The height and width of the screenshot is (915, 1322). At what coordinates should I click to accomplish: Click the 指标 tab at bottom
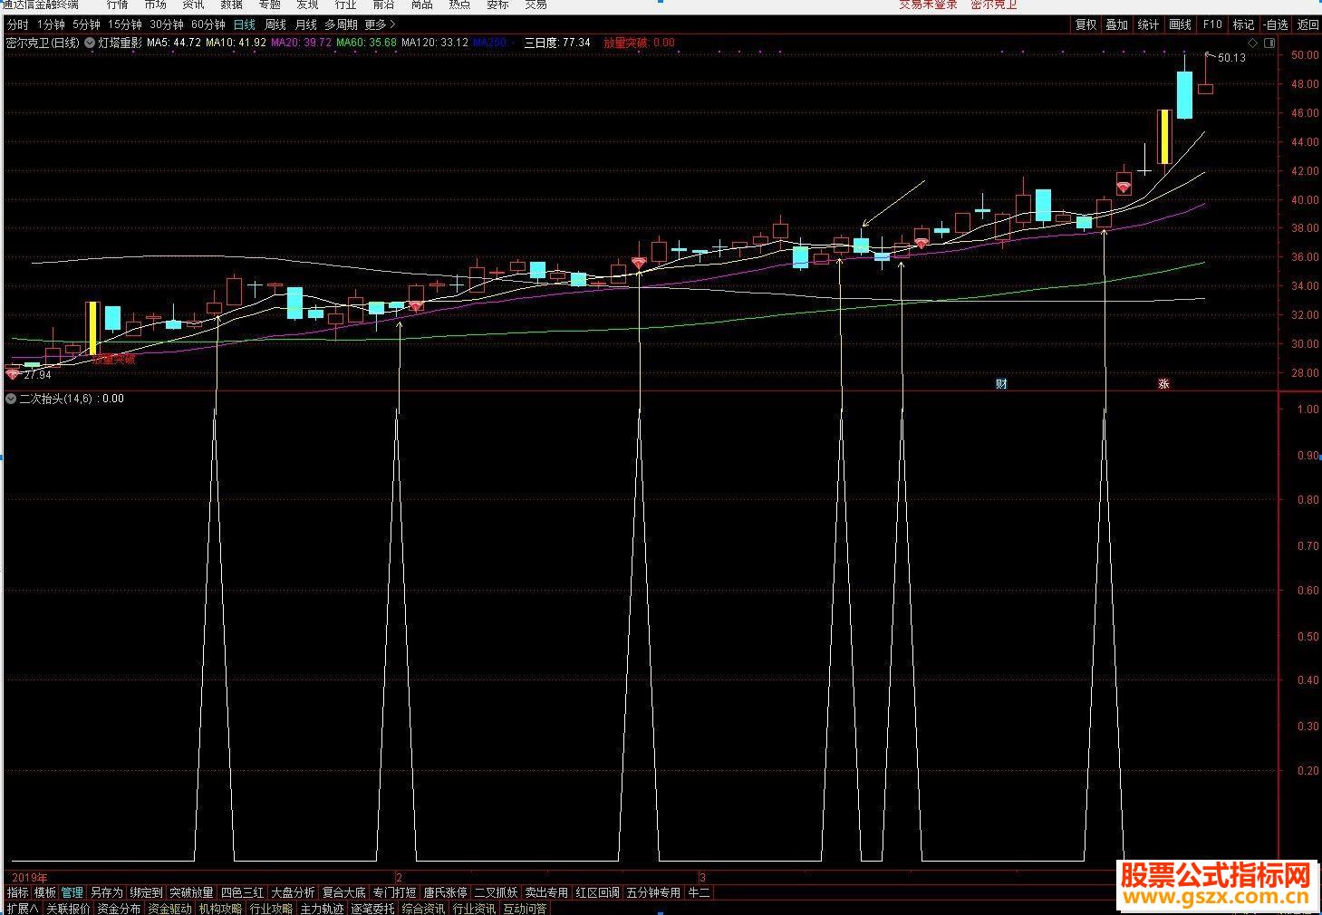coord(17,893)
